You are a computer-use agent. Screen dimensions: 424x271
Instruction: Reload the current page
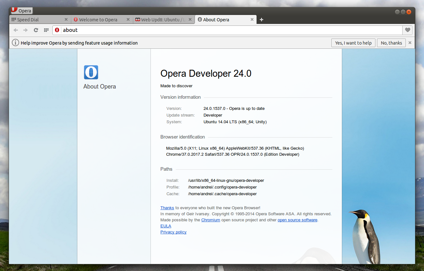pos(36,30)
